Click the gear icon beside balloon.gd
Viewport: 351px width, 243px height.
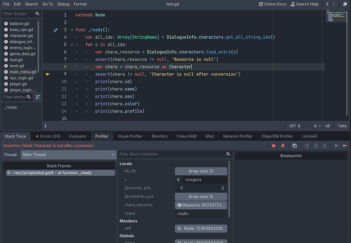point(6,23)
